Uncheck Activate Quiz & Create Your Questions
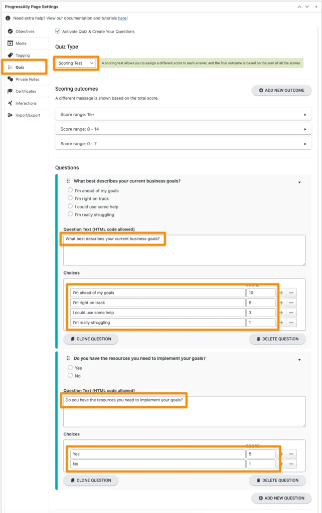This screenshot has height=513, width=322. pos(57,31)
